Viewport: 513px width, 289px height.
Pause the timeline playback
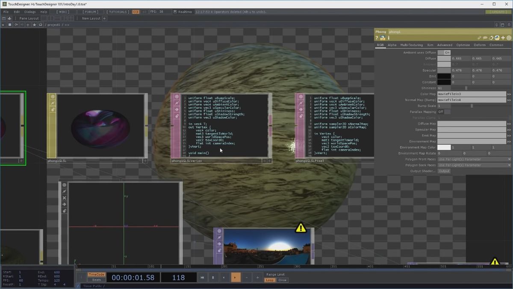click(x=213, y=277)
